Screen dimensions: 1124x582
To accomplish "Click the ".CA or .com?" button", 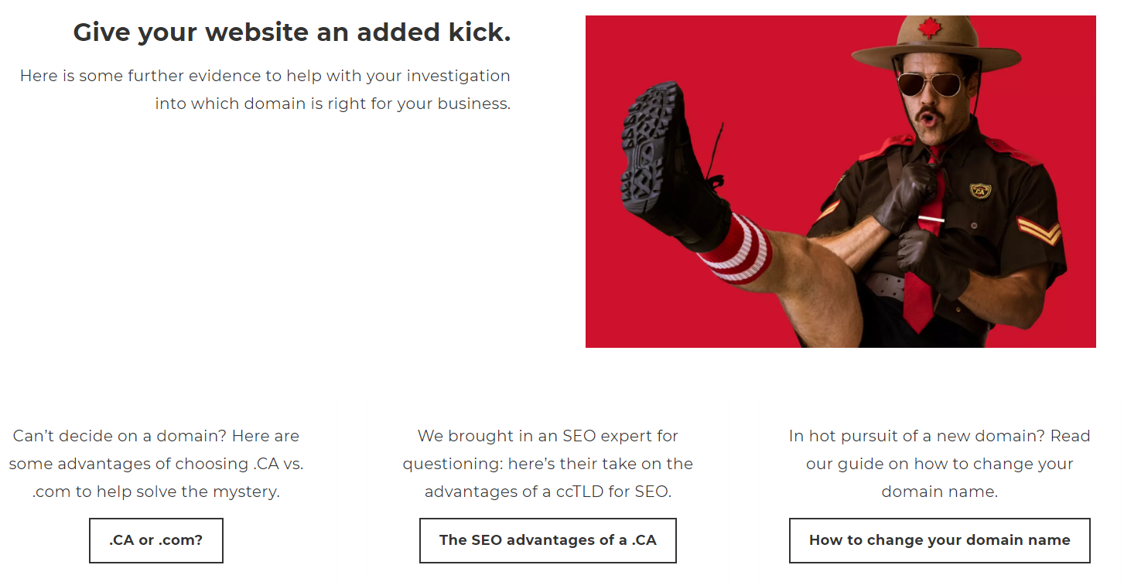I will click(x=156, y=540).
